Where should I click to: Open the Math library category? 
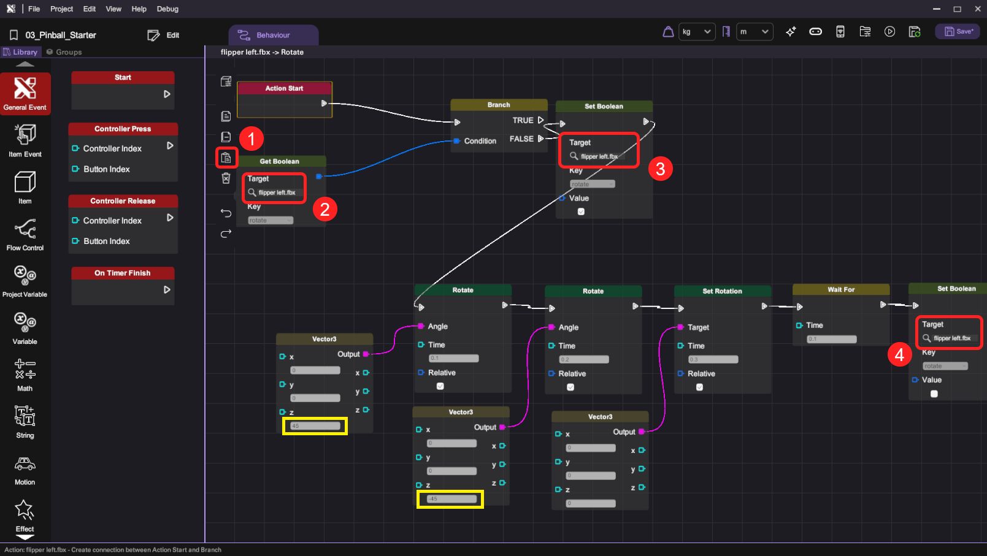coord(25,375)
